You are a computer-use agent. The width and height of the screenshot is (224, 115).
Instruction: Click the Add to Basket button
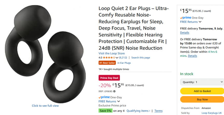202,91
